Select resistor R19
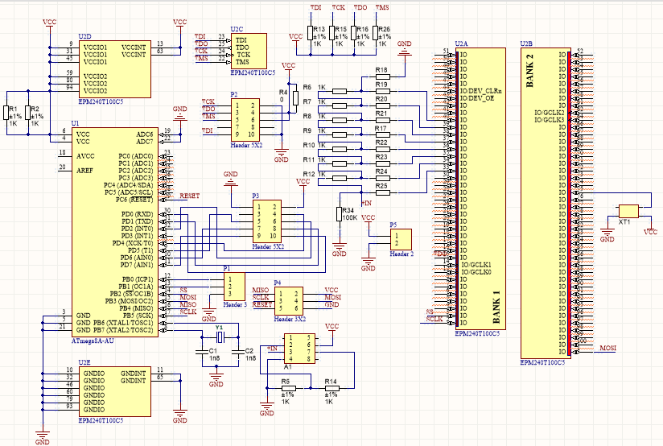The width and height of the screenshot is (663, 446). 383,91
